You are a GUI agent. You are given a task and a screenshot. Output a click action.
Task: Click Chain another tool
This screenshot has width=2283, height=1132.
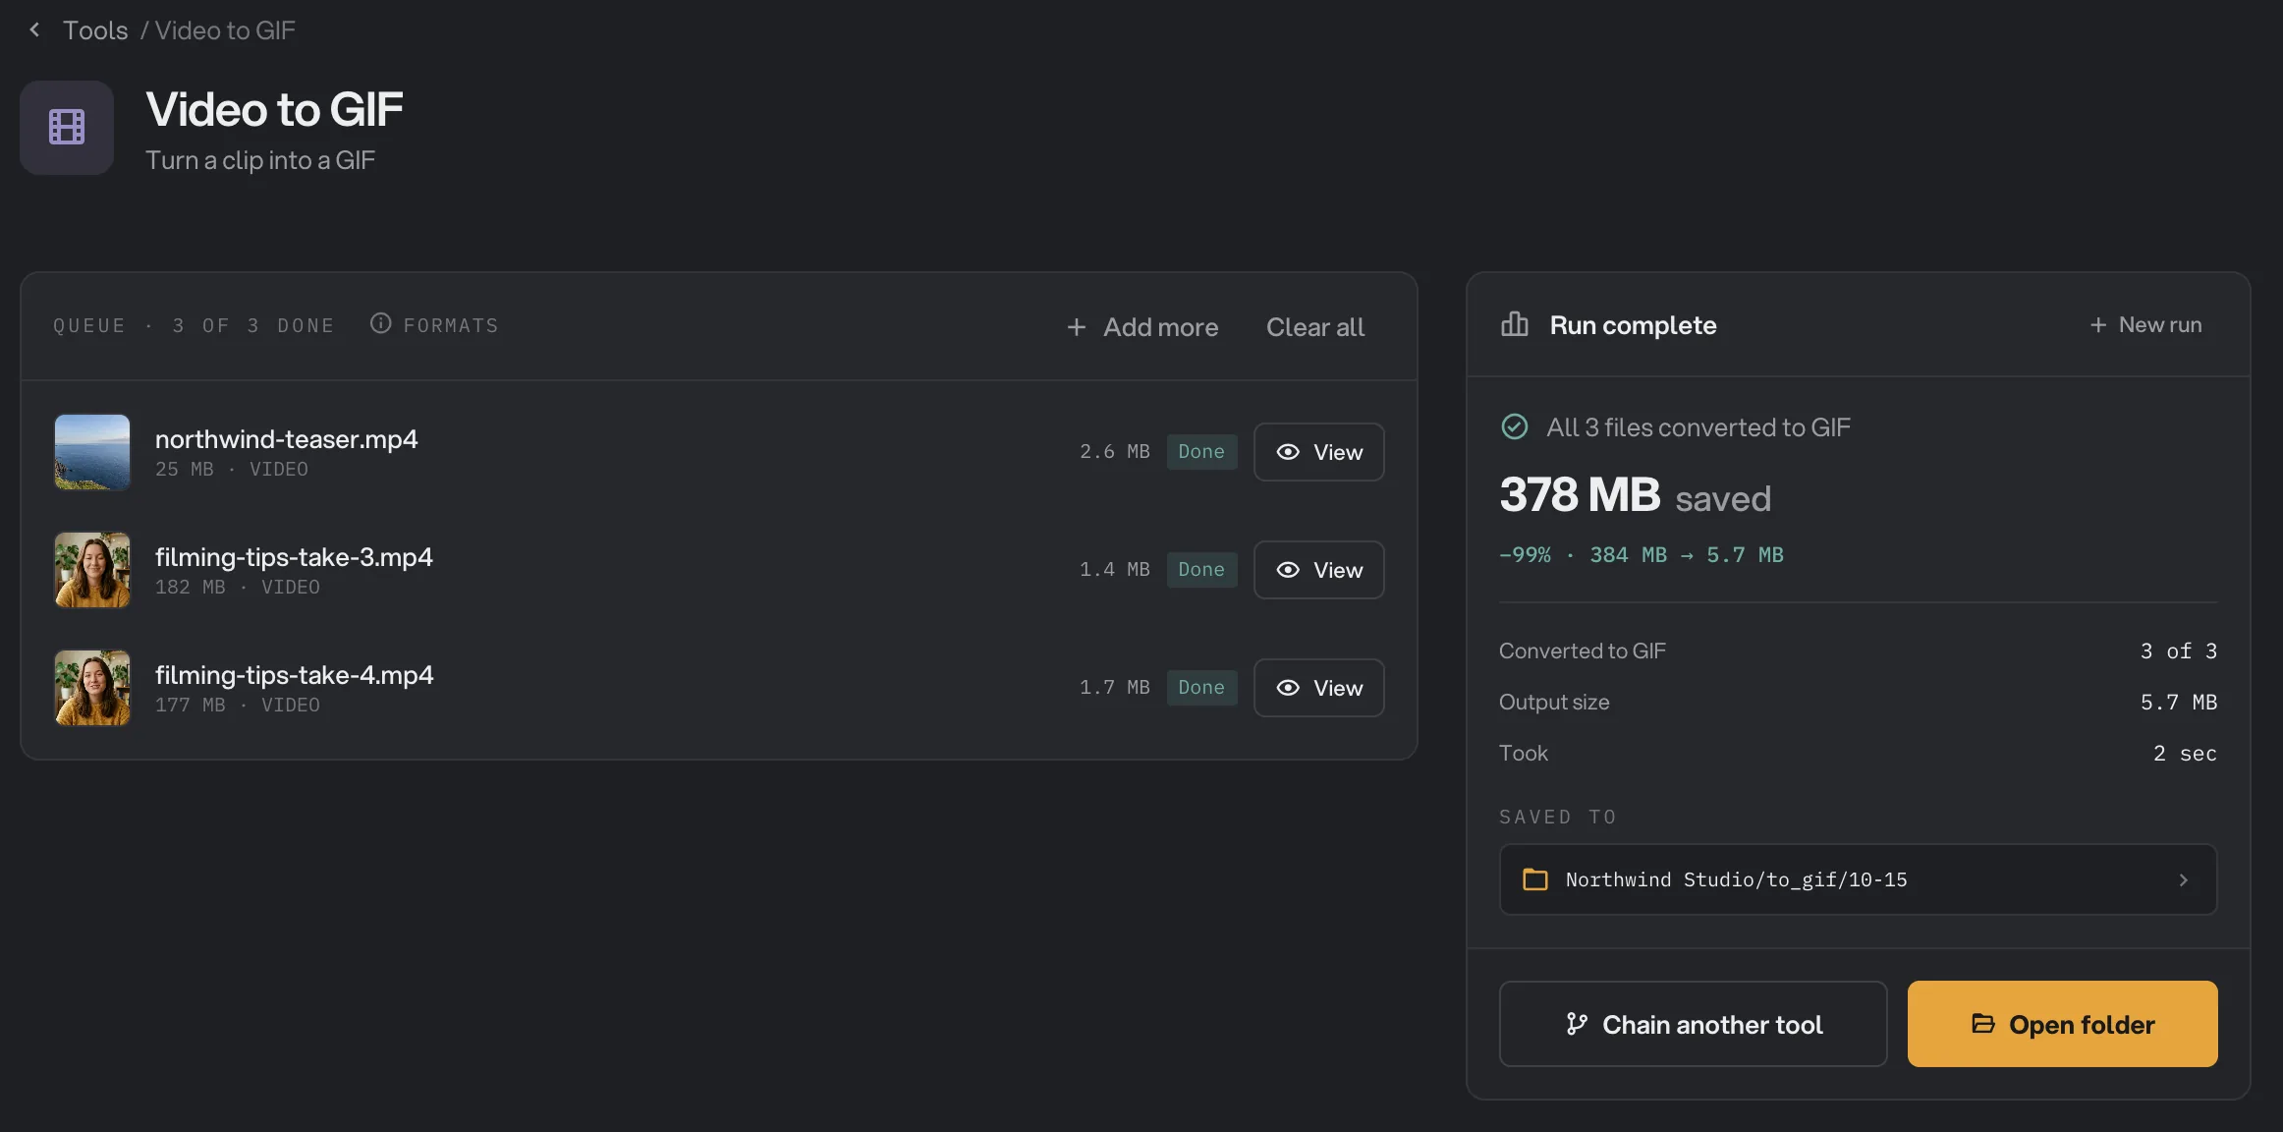coord(1693,1024)
